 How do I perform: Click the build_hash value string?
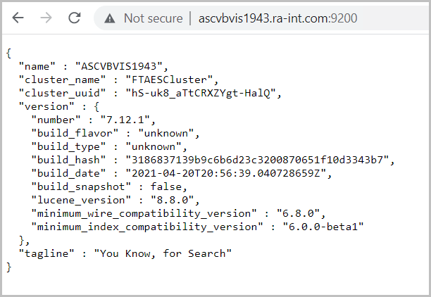[x=257, y=160]
